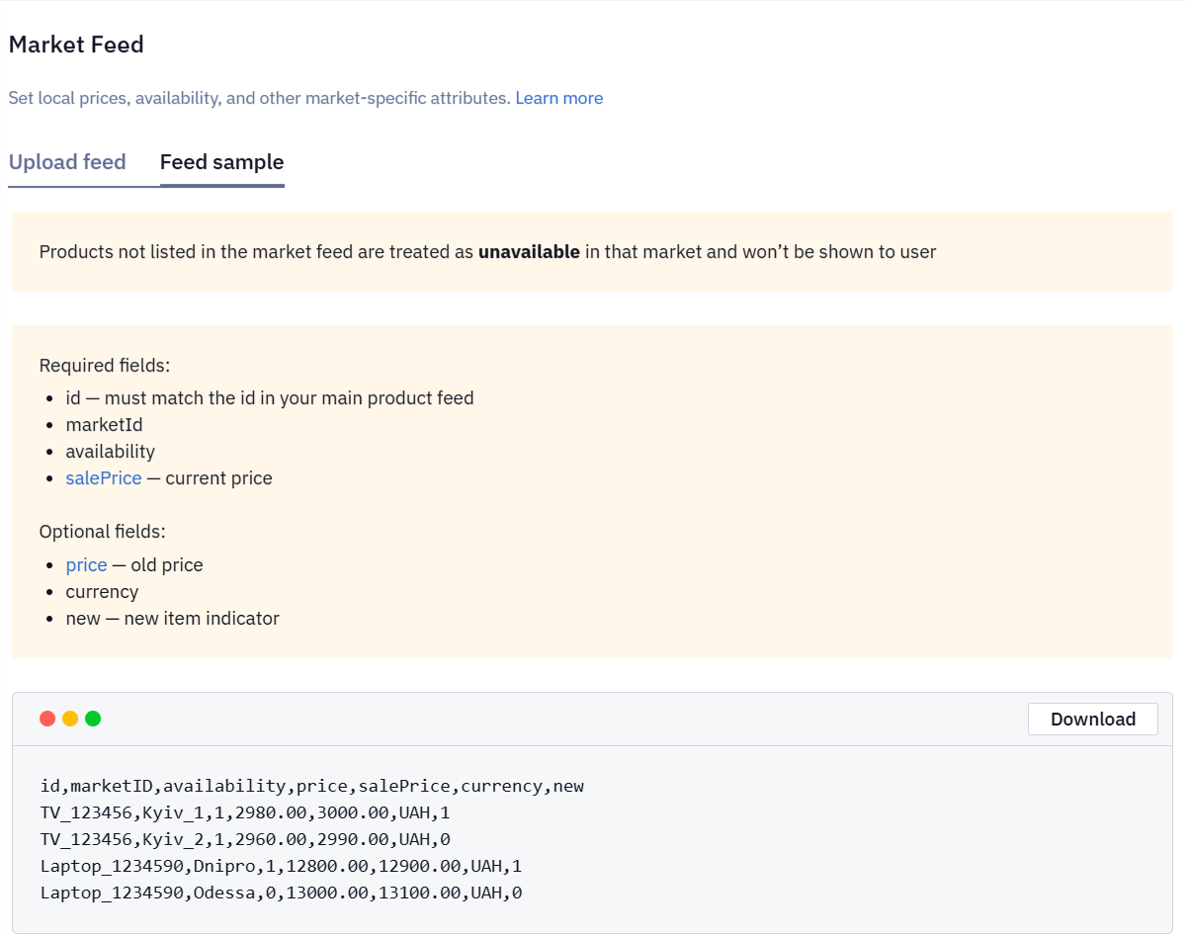Open the price field link
1186x937 pixels.
pos(87,565)
